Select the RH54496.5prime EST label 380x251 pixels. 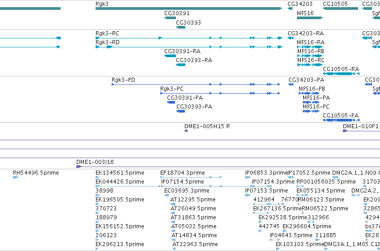[x=36, y=173]
